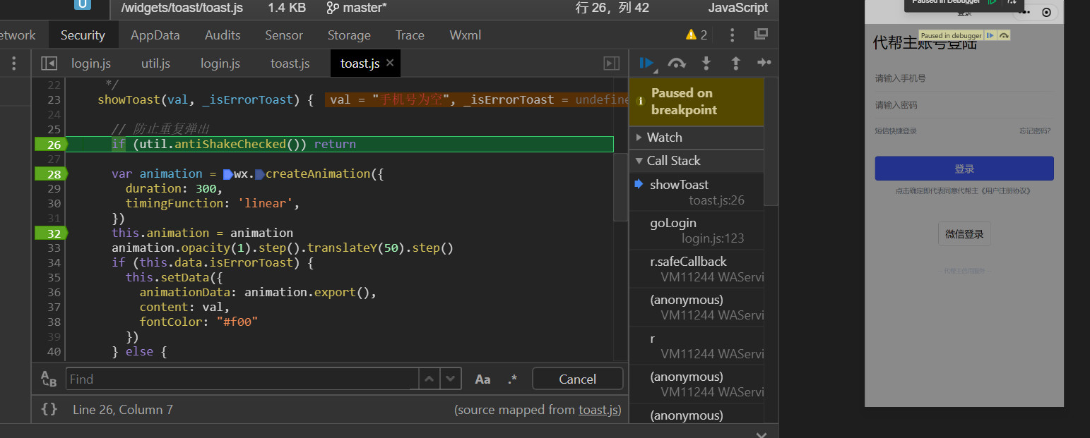Image resolution: width=1090 pixels, height=438 pixels.
Task: Collapse the Call Stack section
Action: point(673,161)
